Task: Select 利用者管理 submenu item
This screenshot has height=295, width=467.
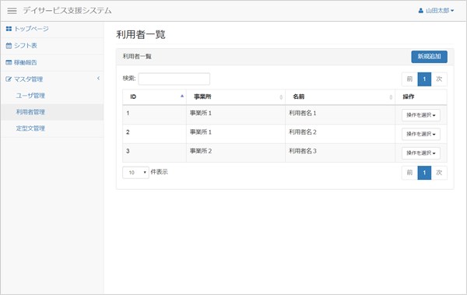Action: point(30,112)
